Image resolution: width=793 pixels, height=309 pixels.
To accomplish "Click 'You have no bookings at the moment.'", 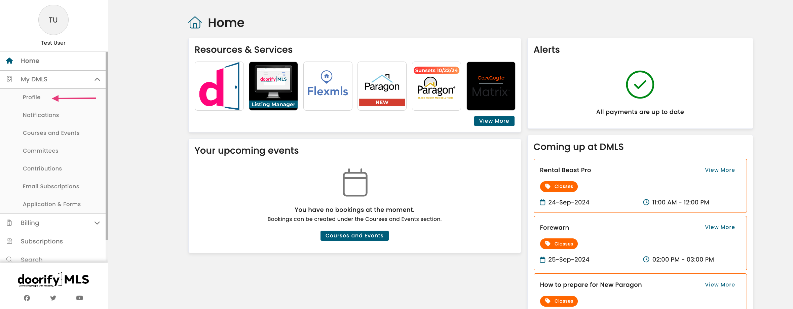I will [354, 210].
